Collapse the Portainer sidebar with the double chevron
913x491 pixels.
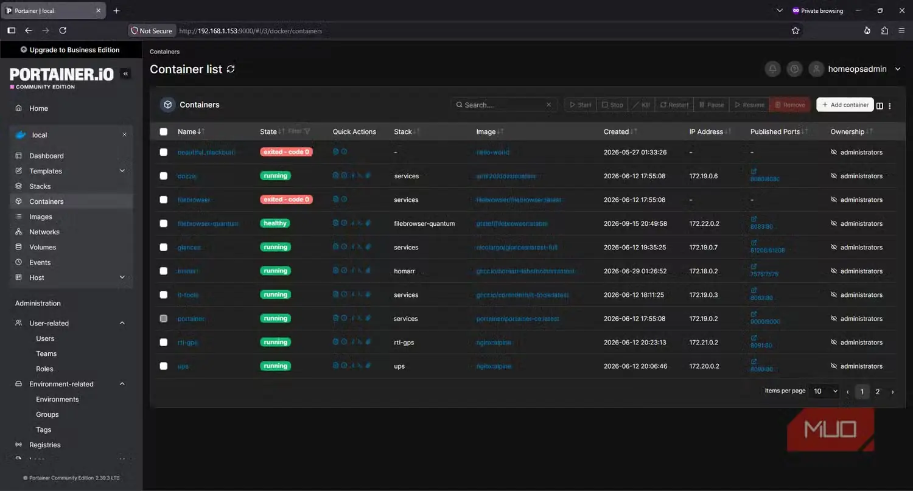126,74
